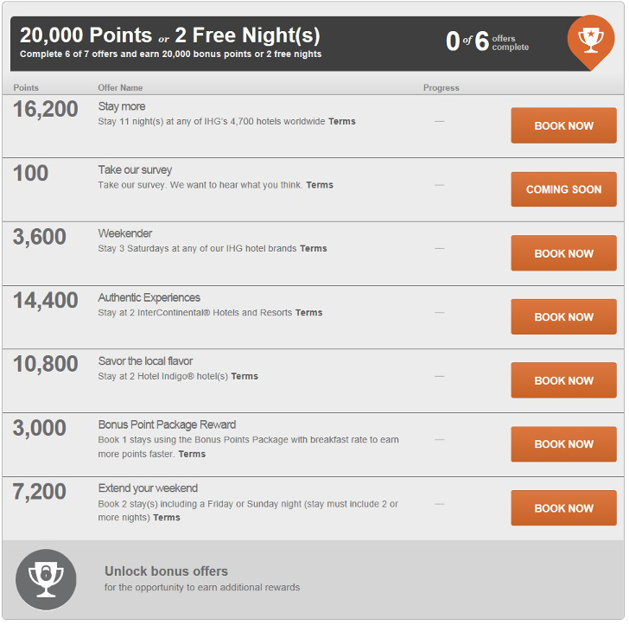Click the Progress column header
Viewport: 629px width, 625px height.
click(x=442, y=88)
